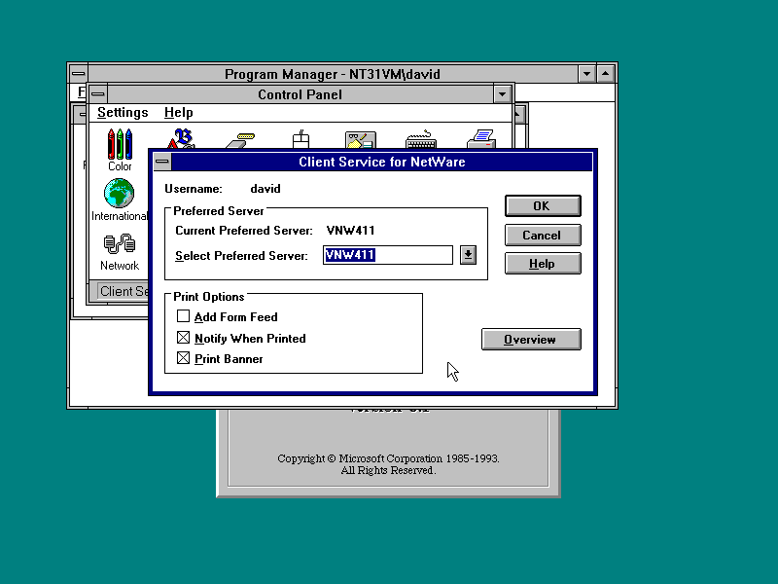Expand the Select Preferred Server dropdown list
This screenshot has width=778, height=584.
click(468, 255)
